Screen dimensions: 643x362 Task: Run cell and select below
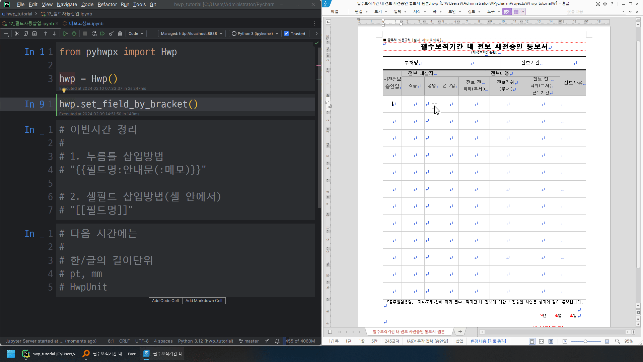click(x=65, y=34)
